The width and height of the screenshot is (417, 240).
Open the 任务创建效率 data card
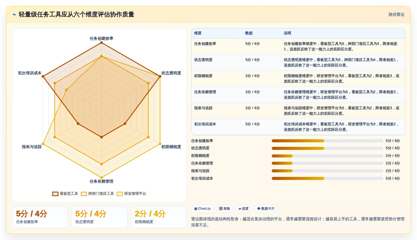coord(40,217)
